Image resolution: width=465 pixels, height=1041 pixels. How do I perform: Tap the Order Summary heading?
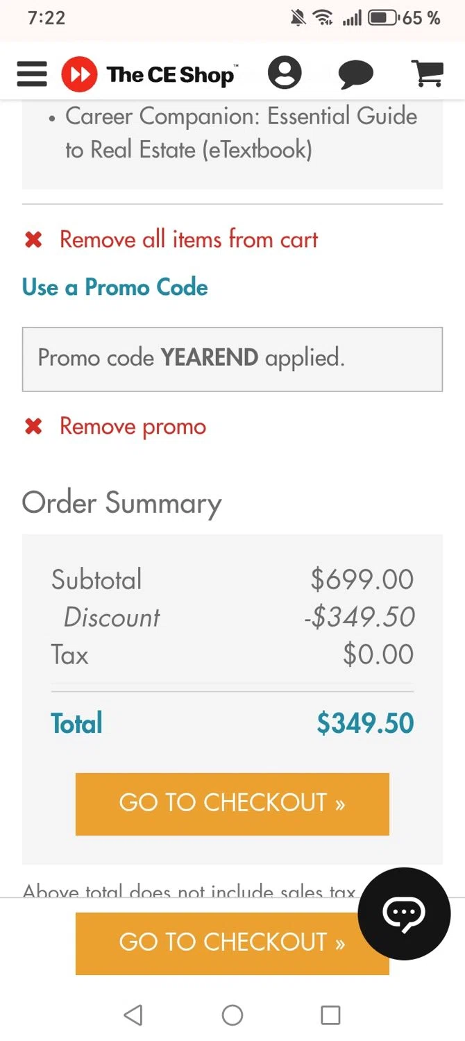tap(122, 503)
